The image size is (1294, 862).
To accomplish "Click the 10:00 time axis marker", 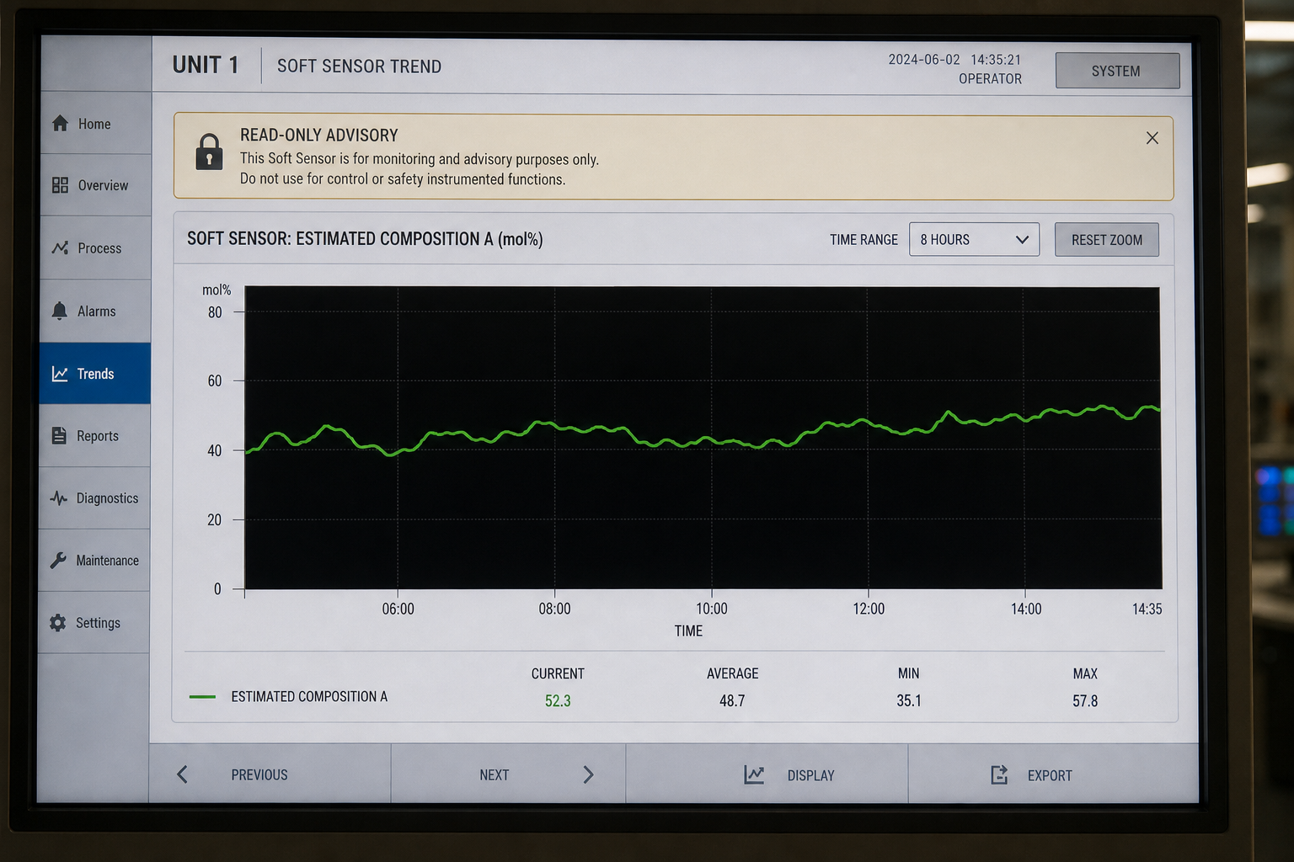I will coord(712,609).
